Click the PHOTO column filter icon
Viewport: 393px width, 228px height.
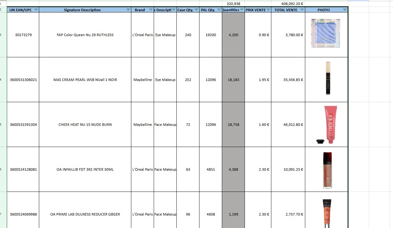click(344, 10)
